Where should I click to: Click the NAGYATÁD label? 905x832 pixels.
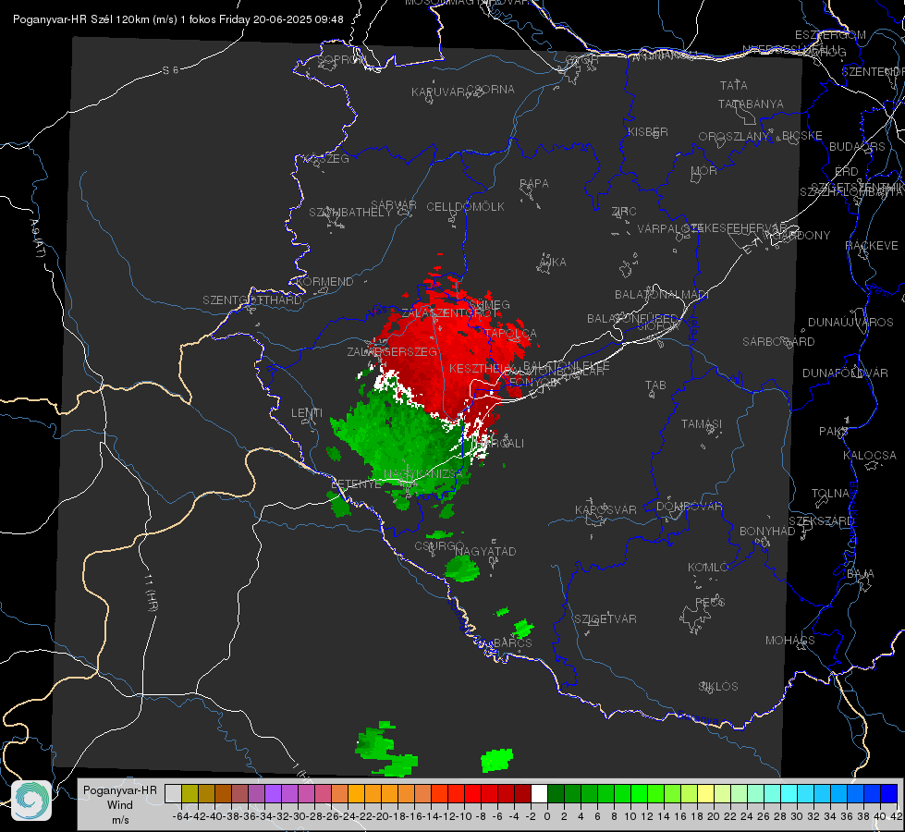tap(485, 552)
